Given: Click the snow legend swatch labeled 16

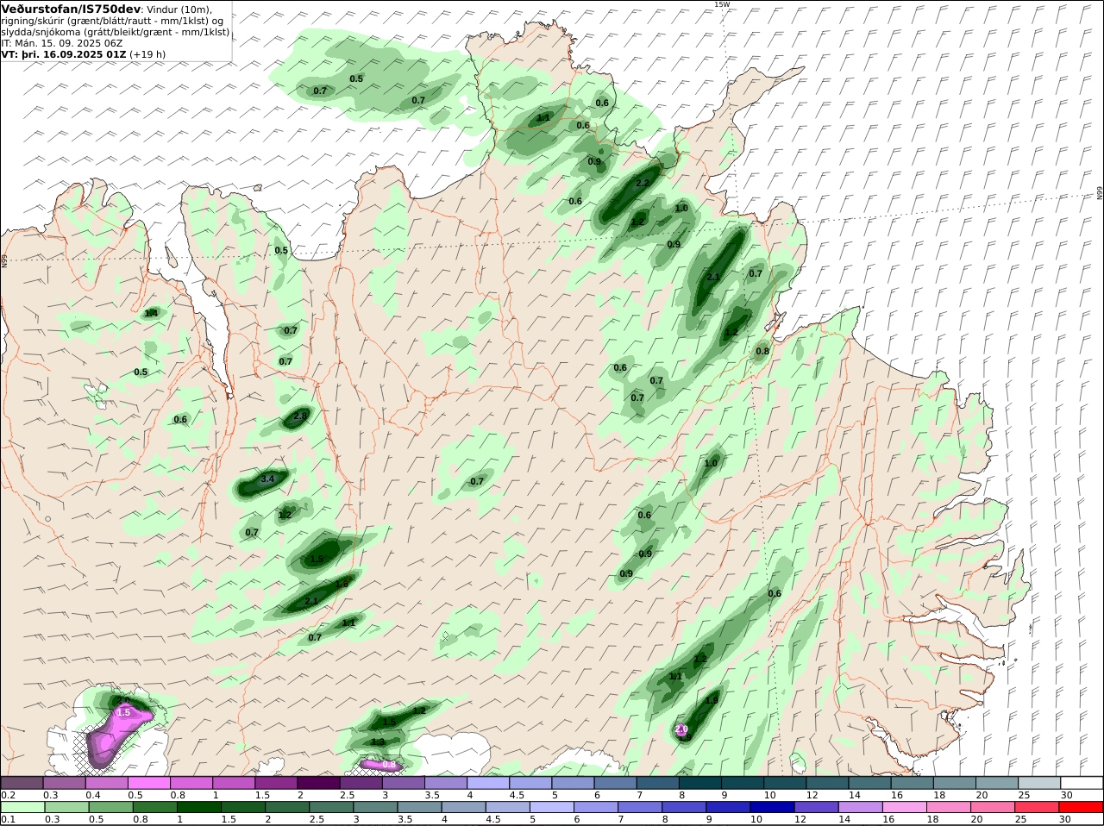Looking at the screenshot, I should (913, 782).
